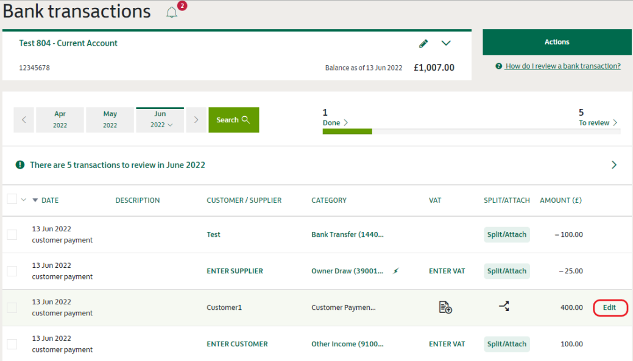Click the split arrows icon in Customer1 row
The image size is (633, 361).
click(504, 307)
